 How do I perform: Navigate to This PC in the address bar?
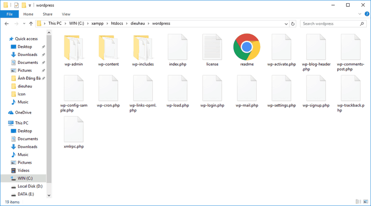tap(55, 24)
